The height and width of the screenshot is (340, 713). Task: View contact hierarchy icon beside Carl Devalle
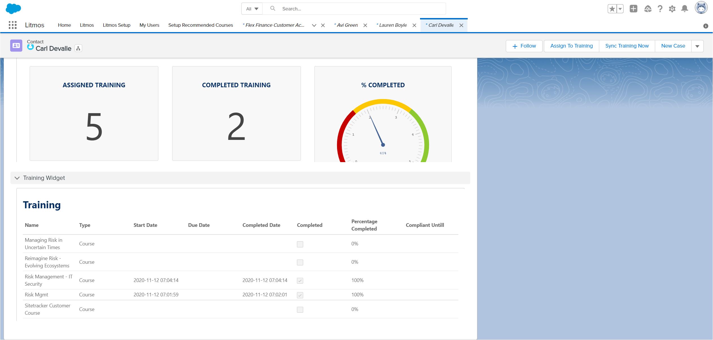pos(78,48)
